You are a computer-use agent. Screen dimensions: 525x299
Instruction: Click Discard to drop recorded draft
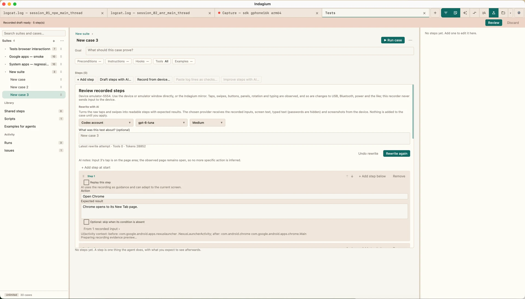pos(513,23)
